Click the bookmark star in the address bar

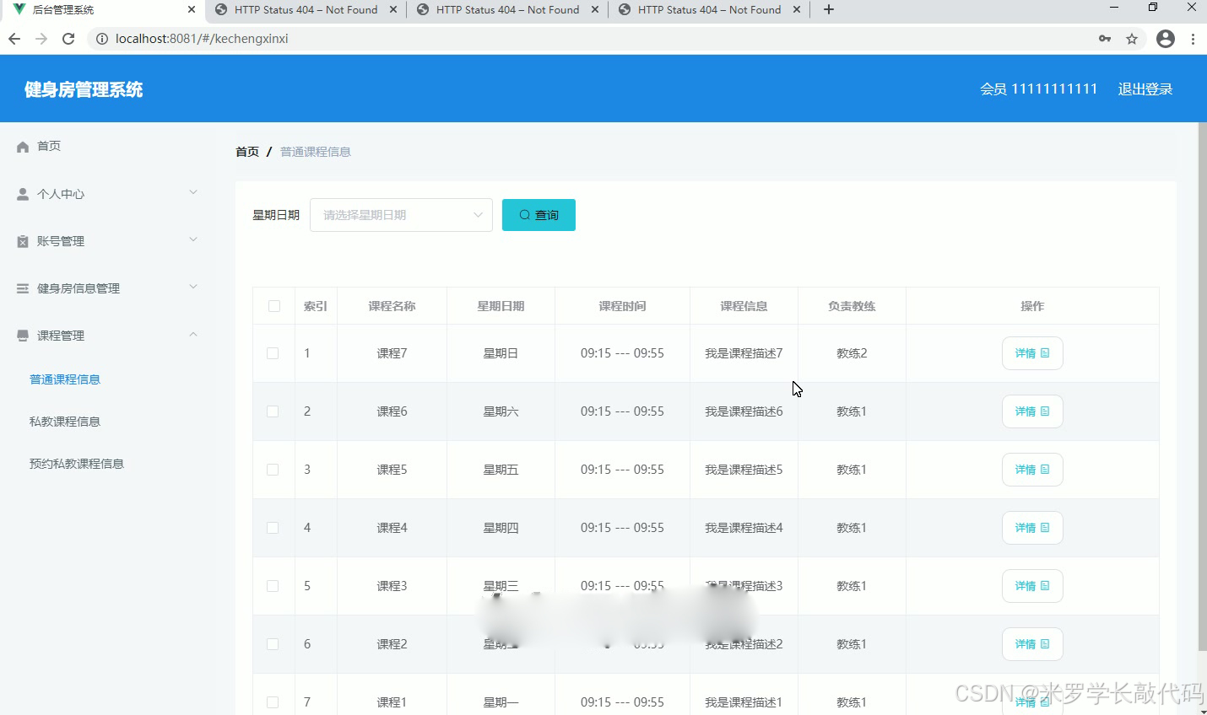coord(1132,38)
